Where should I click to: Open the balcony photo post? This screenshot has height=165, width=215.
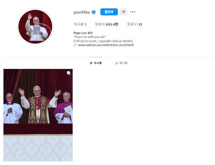(38, 115)
